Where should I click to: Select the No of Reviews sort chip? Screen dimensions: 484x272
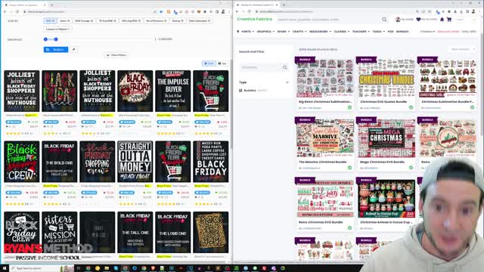157,21
